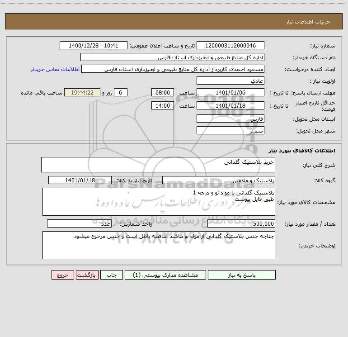Click the 'چاپ' print button
The width and height of the screenshot is (348, 337).
point(112,275)
